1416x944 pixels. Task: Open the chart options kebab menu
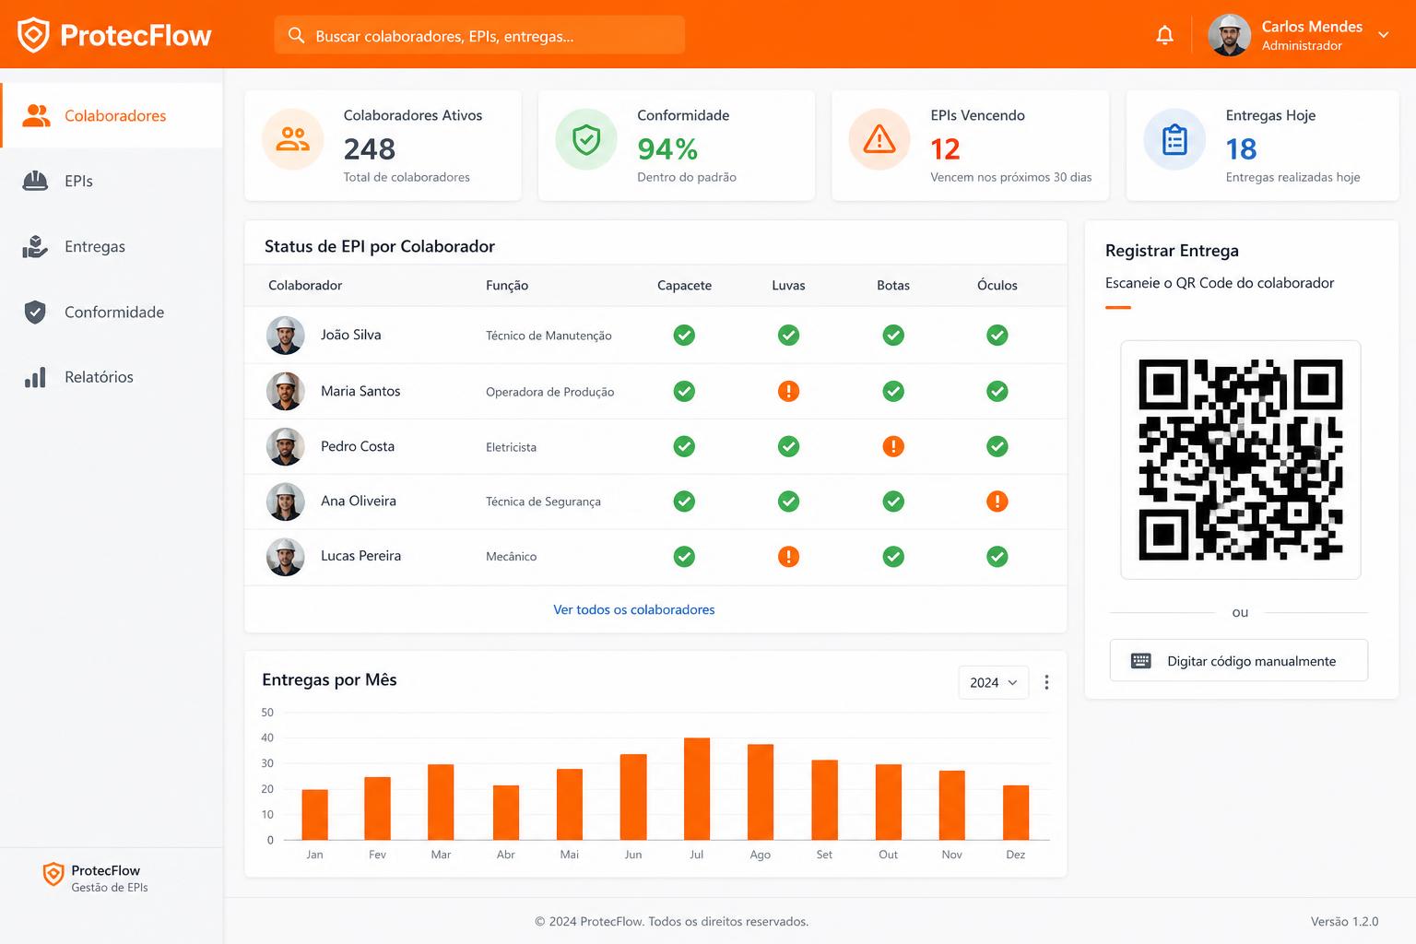(x=1046, y=682)
